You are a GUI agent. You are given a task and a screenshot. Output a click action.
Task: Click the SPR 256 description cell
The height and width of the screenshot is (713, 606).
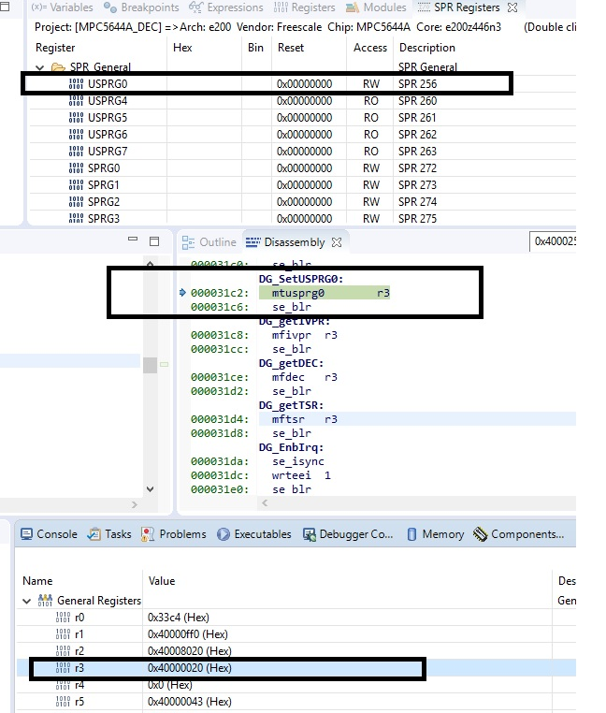[x=417, y=83]
